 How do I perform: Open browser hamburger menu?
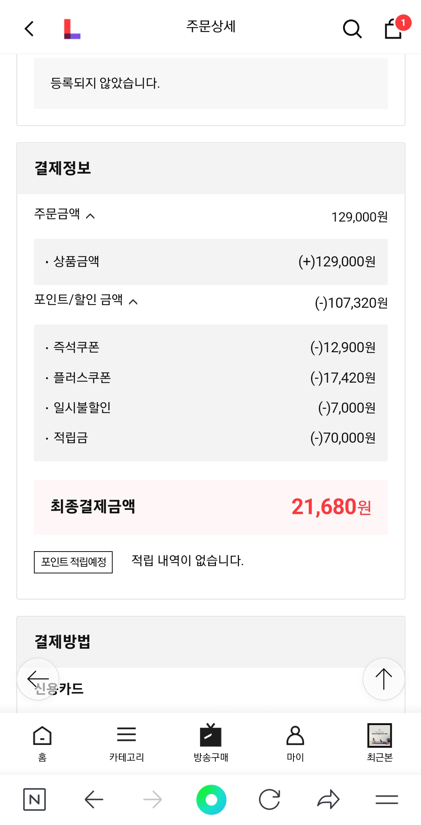[x=387, y=799]
